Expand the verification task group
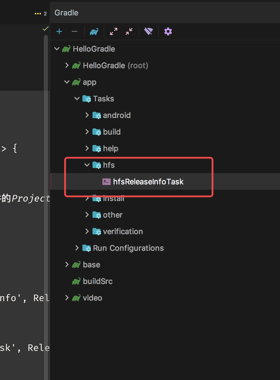Image resolution: width=280 pixels, height=380 pixels. coord(87,231)
